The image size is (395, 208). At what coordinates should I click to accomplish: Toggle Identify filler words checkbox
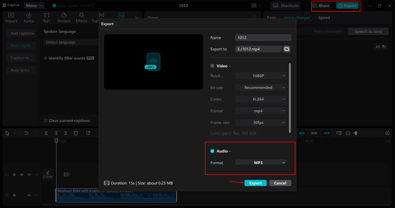46,58
